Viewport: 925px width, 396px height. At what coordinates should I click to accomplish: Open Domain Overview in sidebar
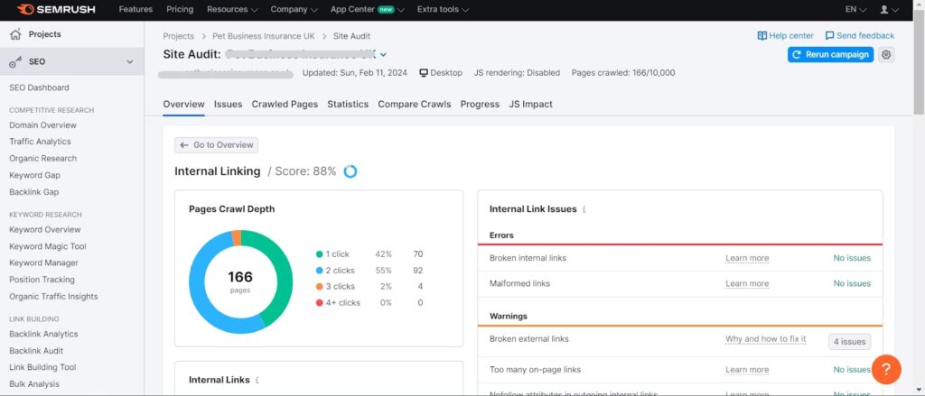[x=43, y=124]
